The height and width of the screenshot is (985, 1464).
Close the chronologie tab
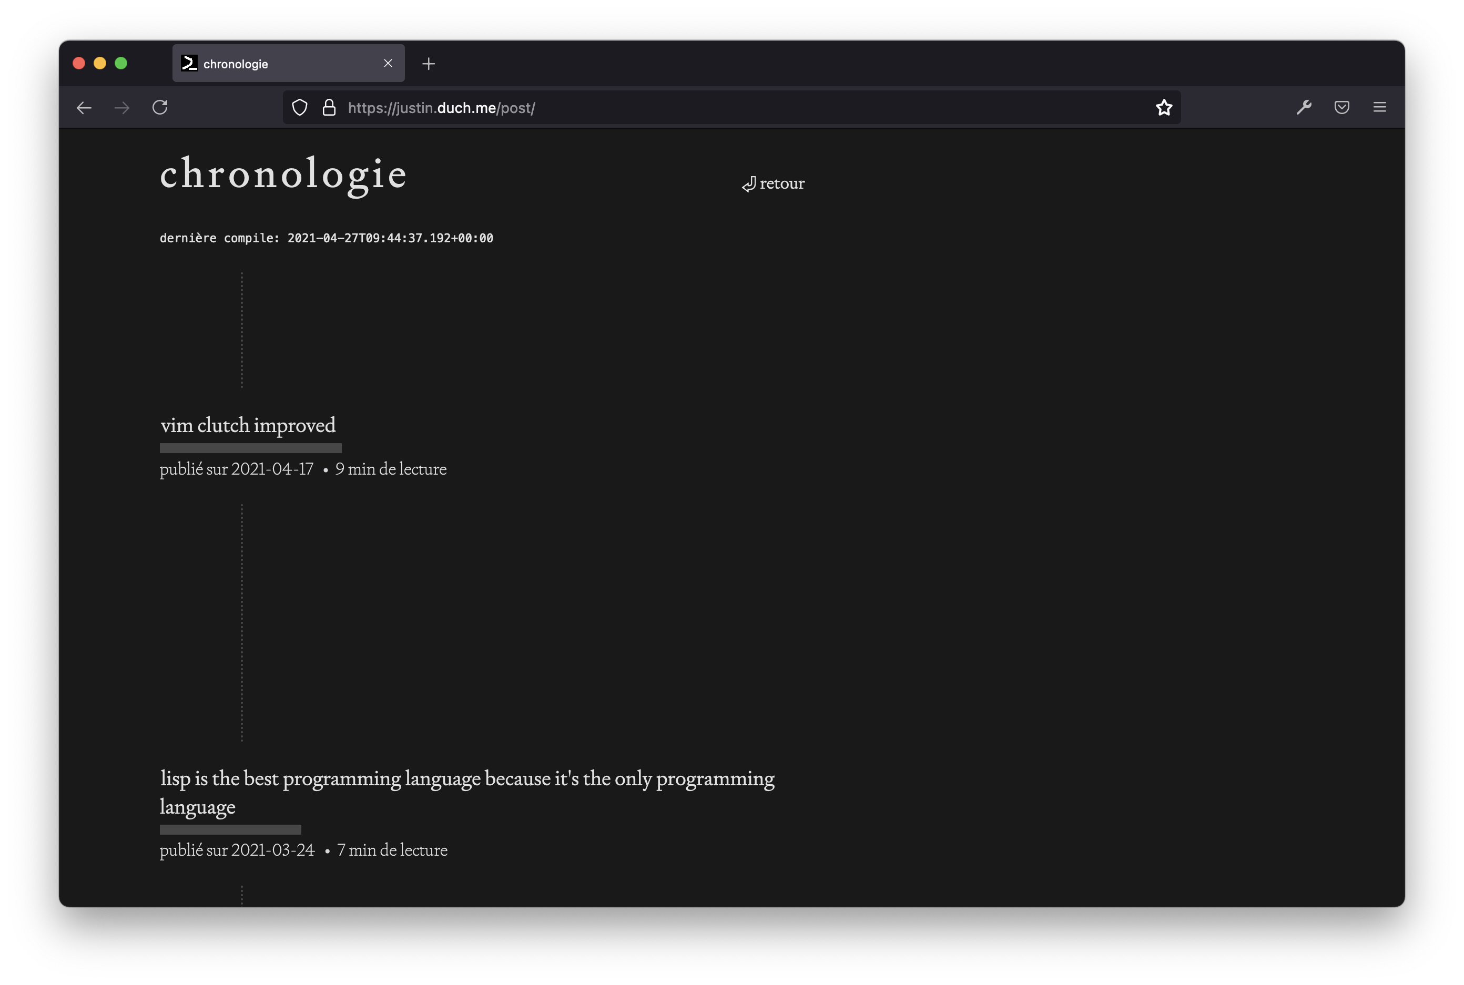(x=388, y=64)
